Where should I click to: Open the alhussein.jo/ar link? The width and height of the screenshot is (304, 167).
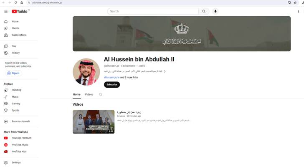[111, 77]
